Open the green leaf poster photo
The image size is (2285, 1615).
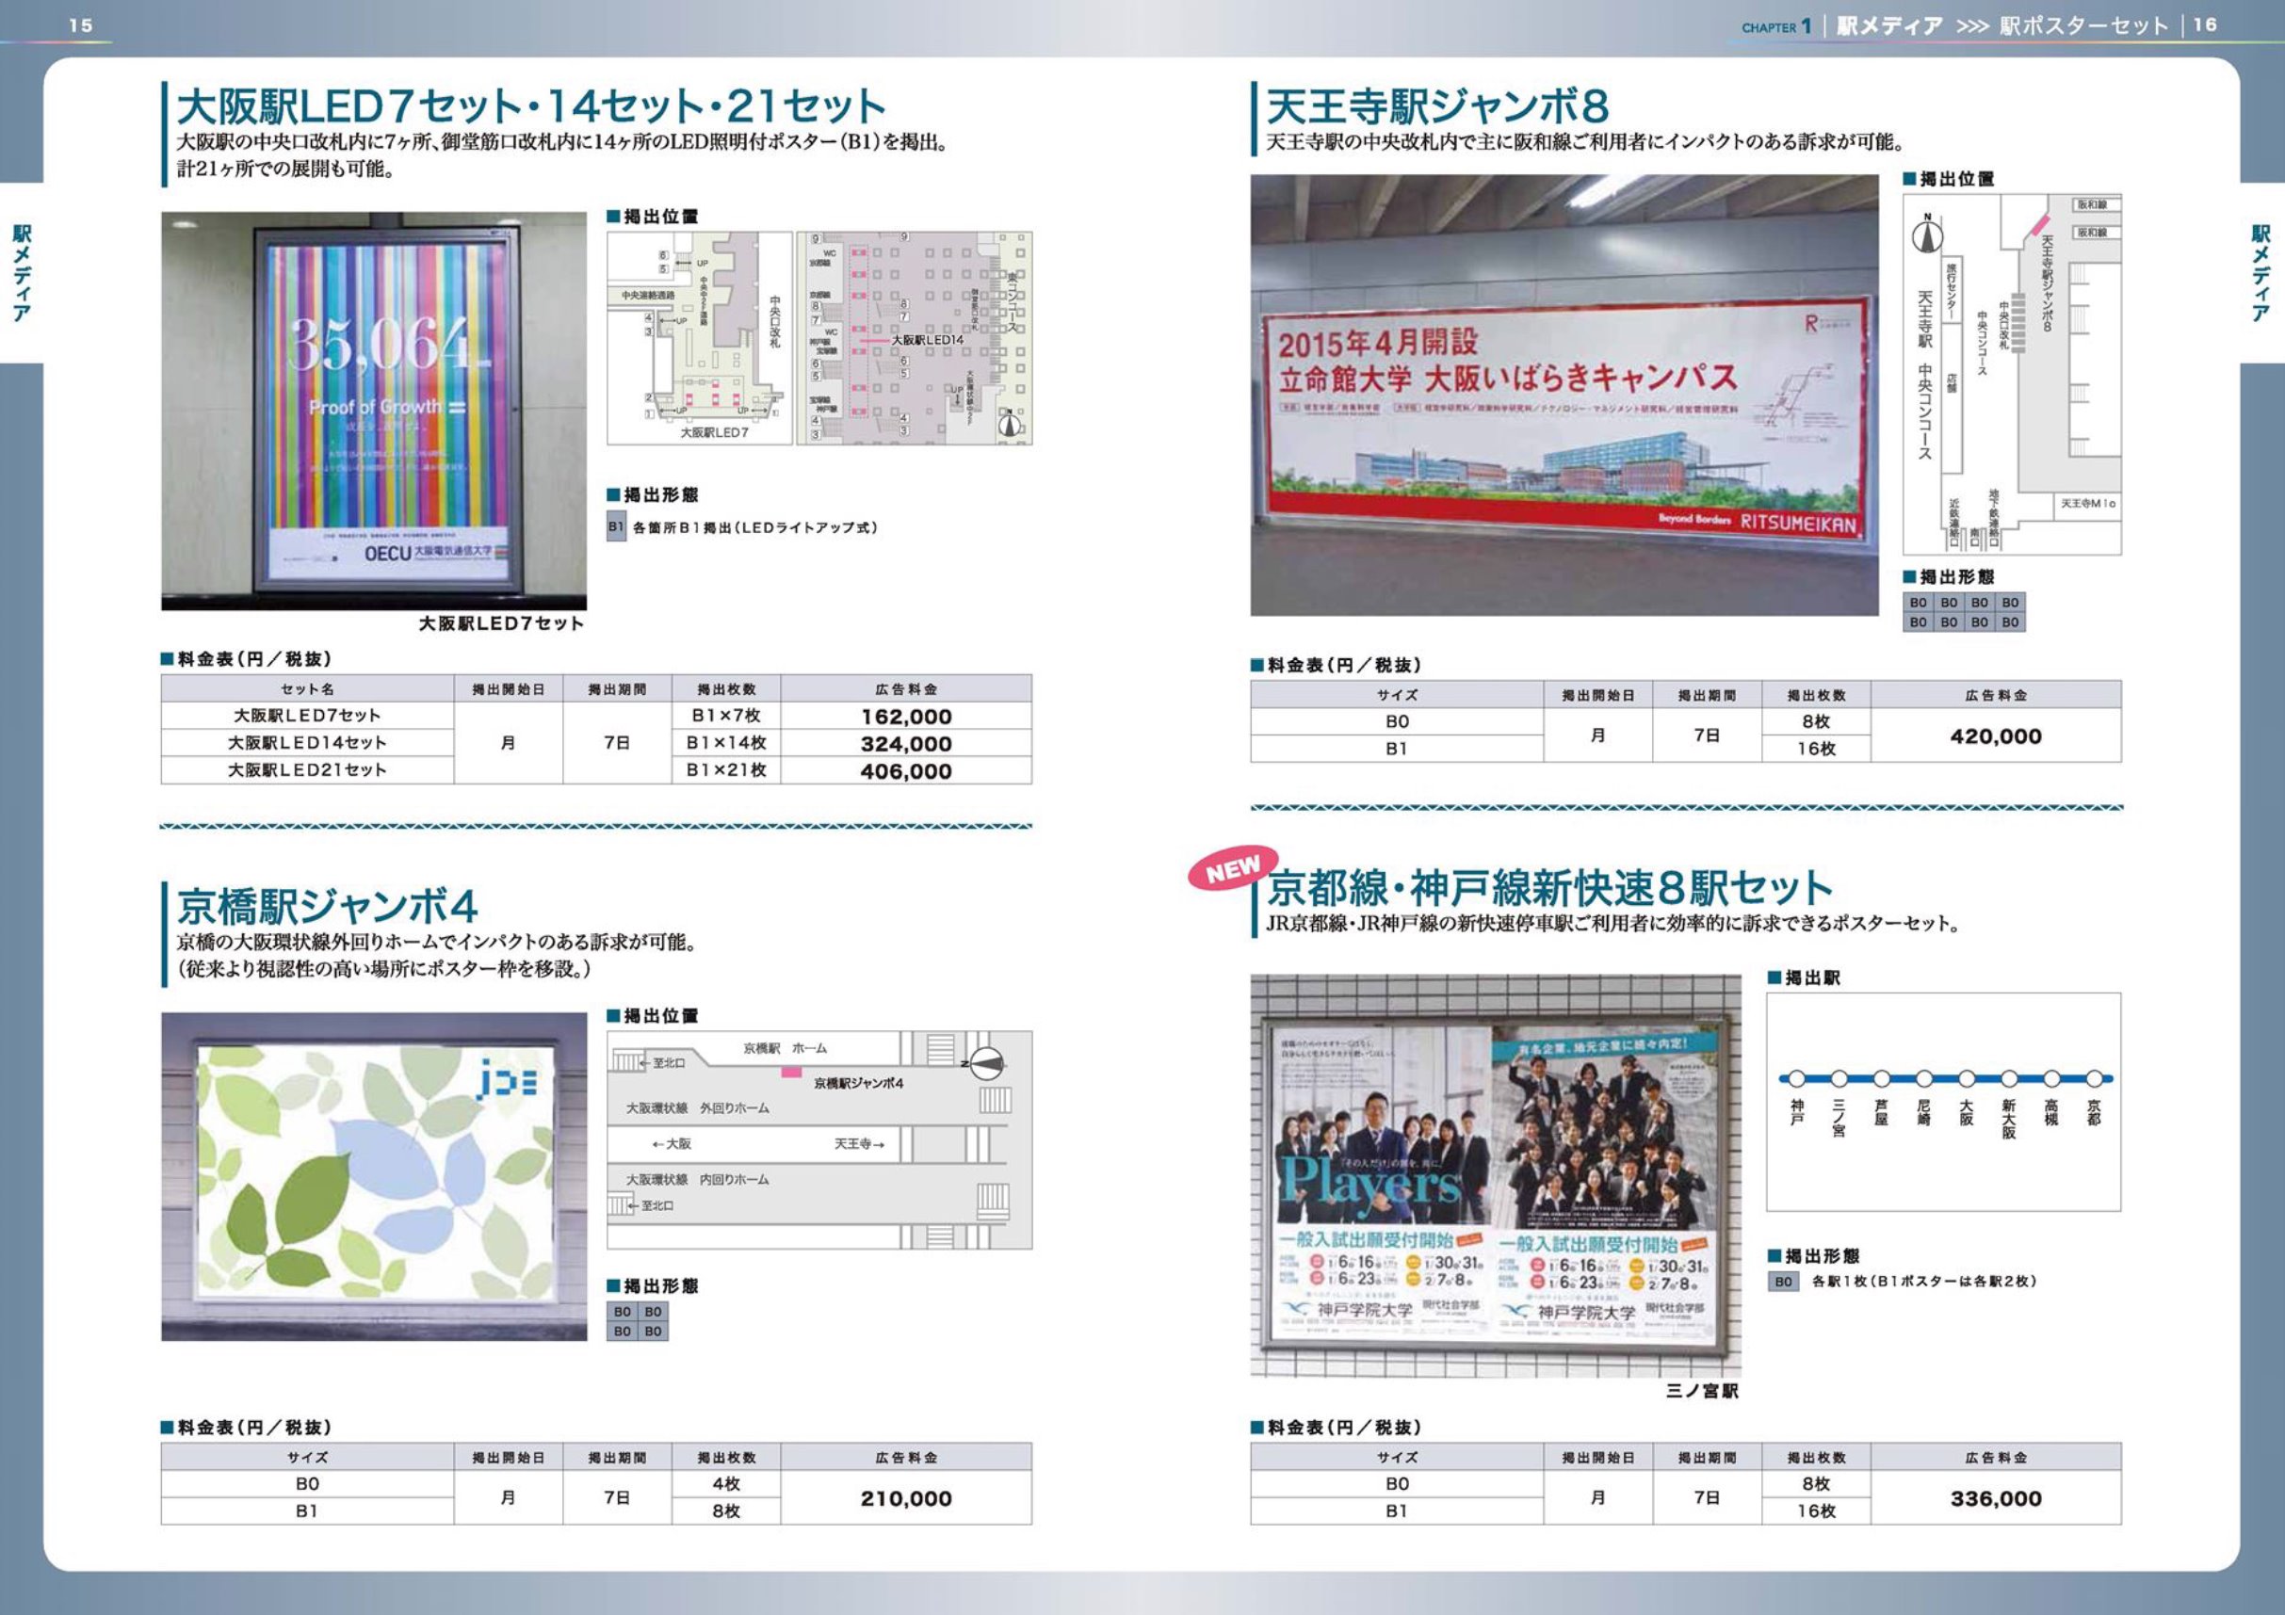(x=374, y=1176)
